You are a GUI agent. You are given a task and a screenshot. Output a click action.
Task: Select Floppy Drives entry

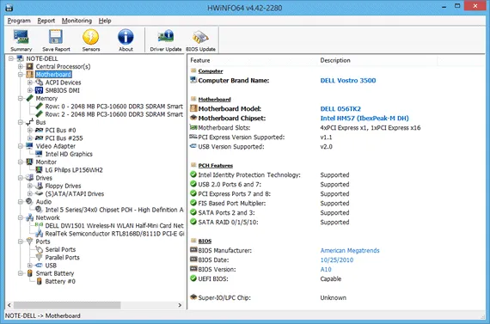point(63,186)
